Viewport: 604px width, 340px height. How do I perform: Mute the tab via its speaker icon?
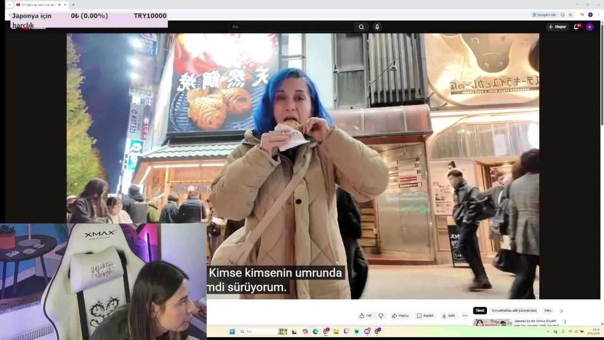59,5
